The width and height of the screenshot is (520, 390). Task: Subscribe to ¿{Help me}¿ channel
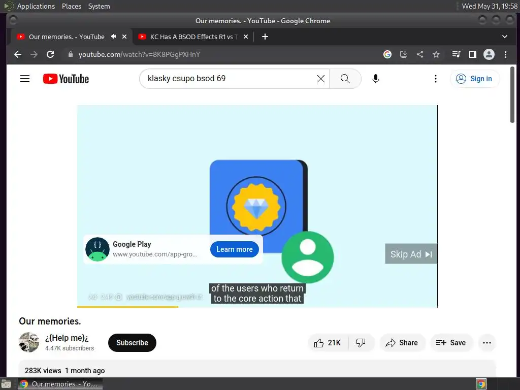tap(132, 343)
